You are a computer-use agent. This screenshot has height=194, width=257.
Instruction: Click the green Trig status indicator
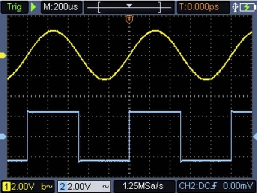[x=15, y=7]
